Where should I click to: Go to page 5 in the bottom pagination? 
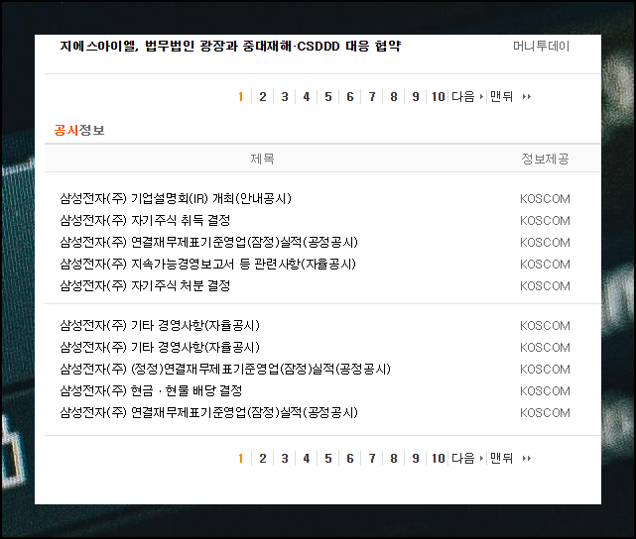328,459
